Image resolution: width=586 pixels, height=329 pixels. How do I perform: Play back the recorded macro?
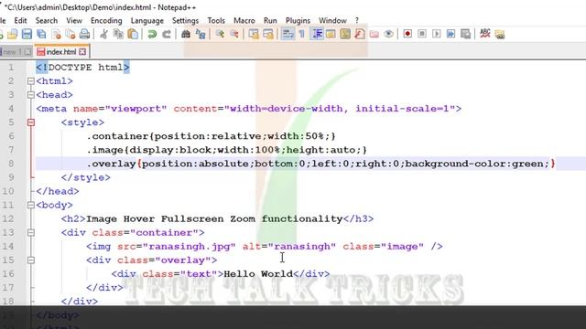[x=437, y=35]
